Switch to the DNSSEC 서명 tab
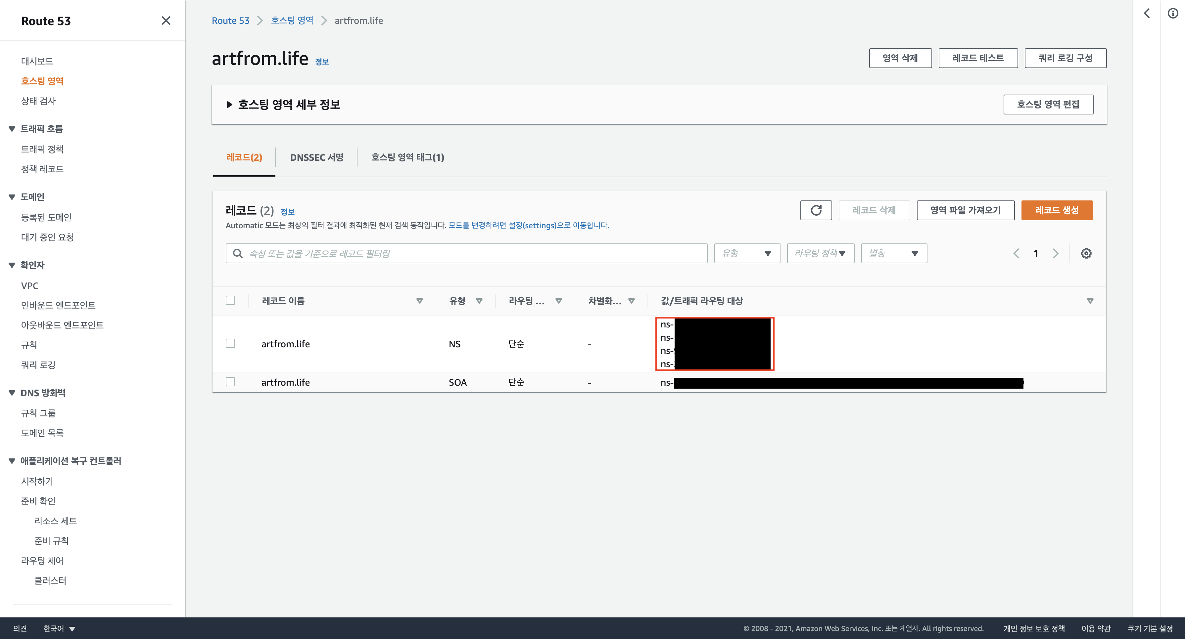Image resolution: width=1185 pixels, height=639 pixels. 316,157
